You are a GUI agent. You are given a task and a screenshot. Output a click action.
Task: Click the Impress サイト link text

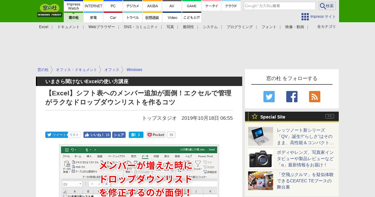coord(323,17)
